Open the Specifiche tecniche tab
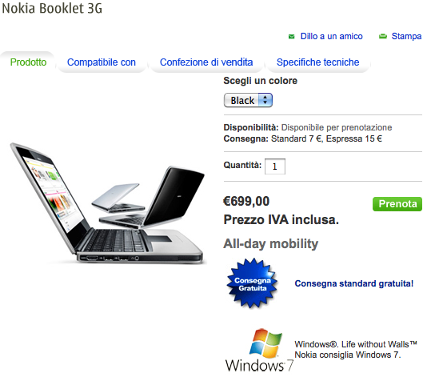The width and height of the screenshot is (439, 385). [x=317, y=62]
